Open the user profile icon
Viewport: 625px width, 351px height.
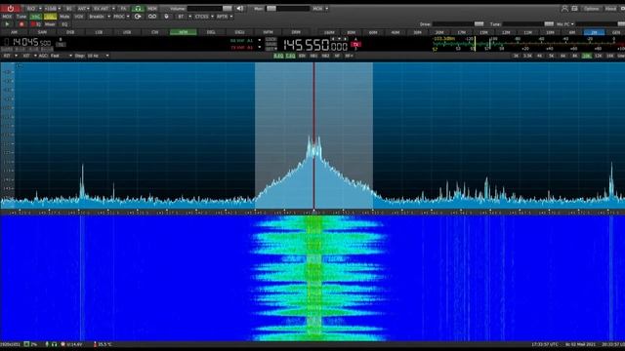564,9
